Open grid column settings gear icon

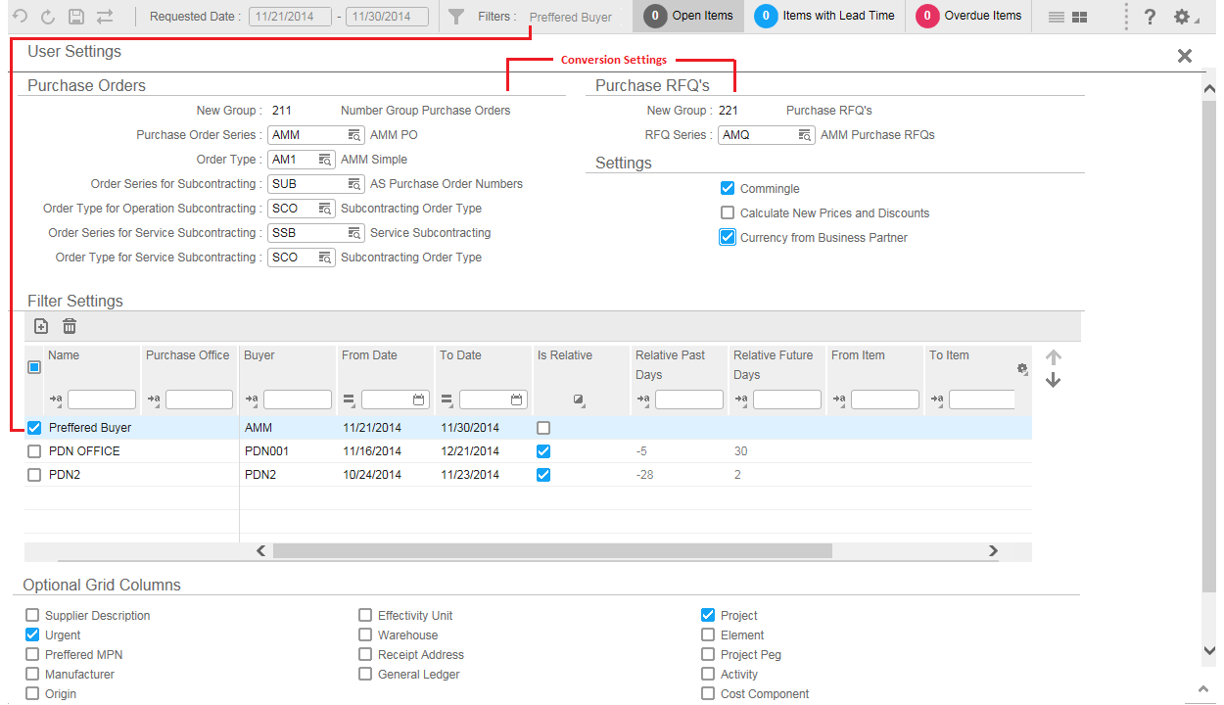pyautogui.click(x=1022, y=369)
